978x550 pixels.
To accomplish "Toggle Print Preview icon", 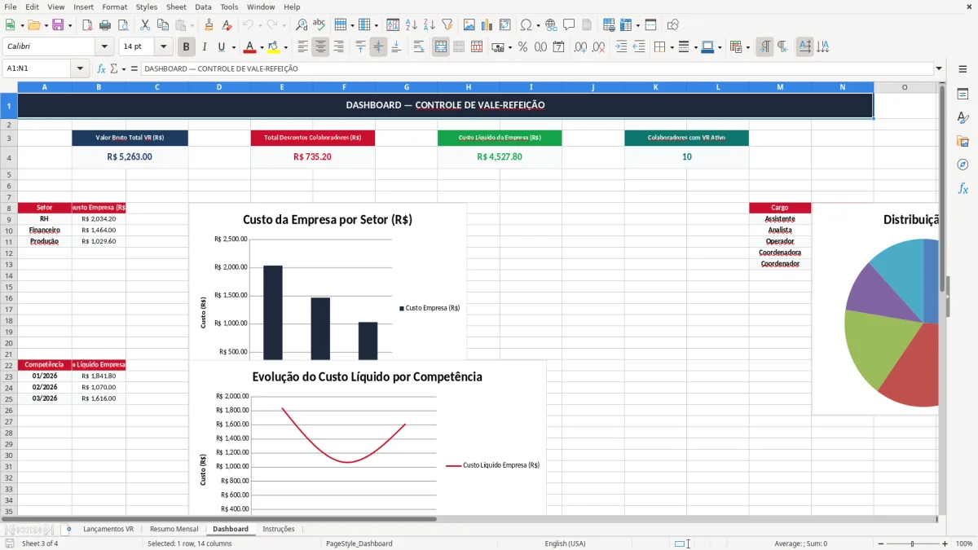I will (x=123, y=25).
